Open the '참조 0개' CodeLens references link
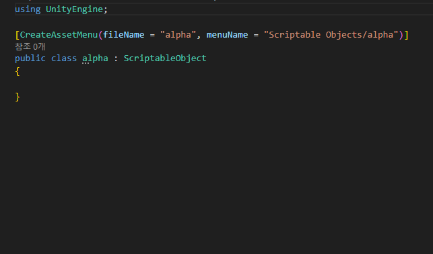Screen dimensions: 433x254 pyautogui.click(x=30, y=46)
